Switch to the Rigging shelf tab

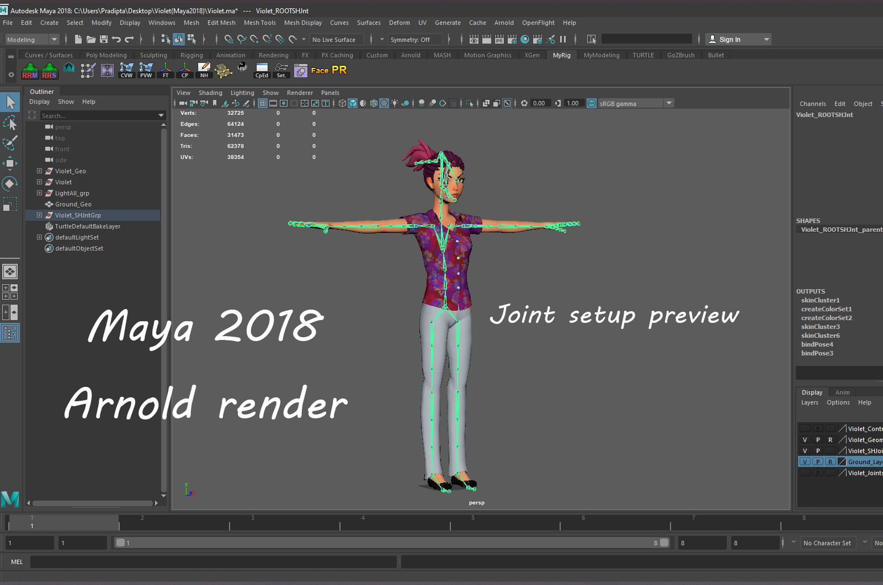(192, 55)
